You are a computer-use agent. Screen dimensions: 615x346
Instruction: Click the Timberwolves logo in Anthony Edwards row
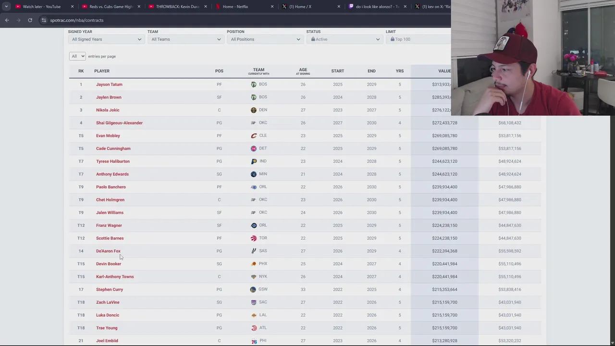click(254, 174)
